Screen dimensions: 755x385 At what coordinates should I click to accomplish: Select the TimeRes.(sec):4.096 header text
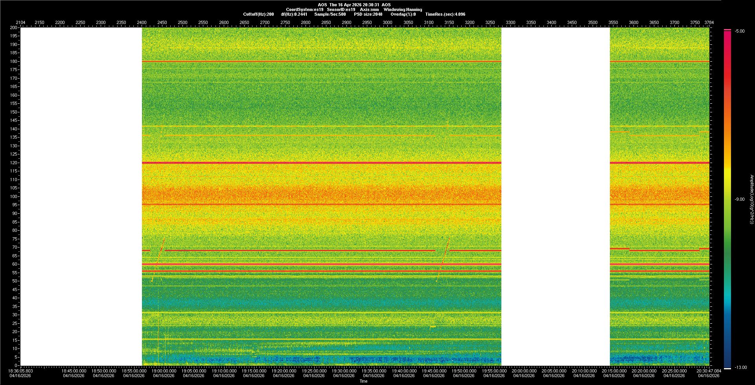pyautogui.click(x=445, y=14)
